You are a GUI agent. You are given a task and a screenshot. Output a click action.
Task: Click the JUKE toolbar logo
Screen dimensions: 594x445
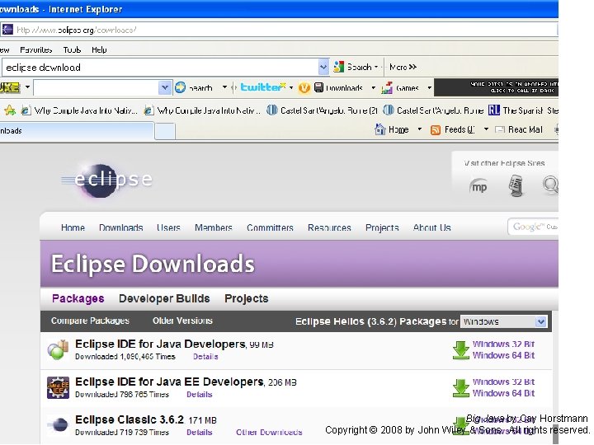pos(10,88)
